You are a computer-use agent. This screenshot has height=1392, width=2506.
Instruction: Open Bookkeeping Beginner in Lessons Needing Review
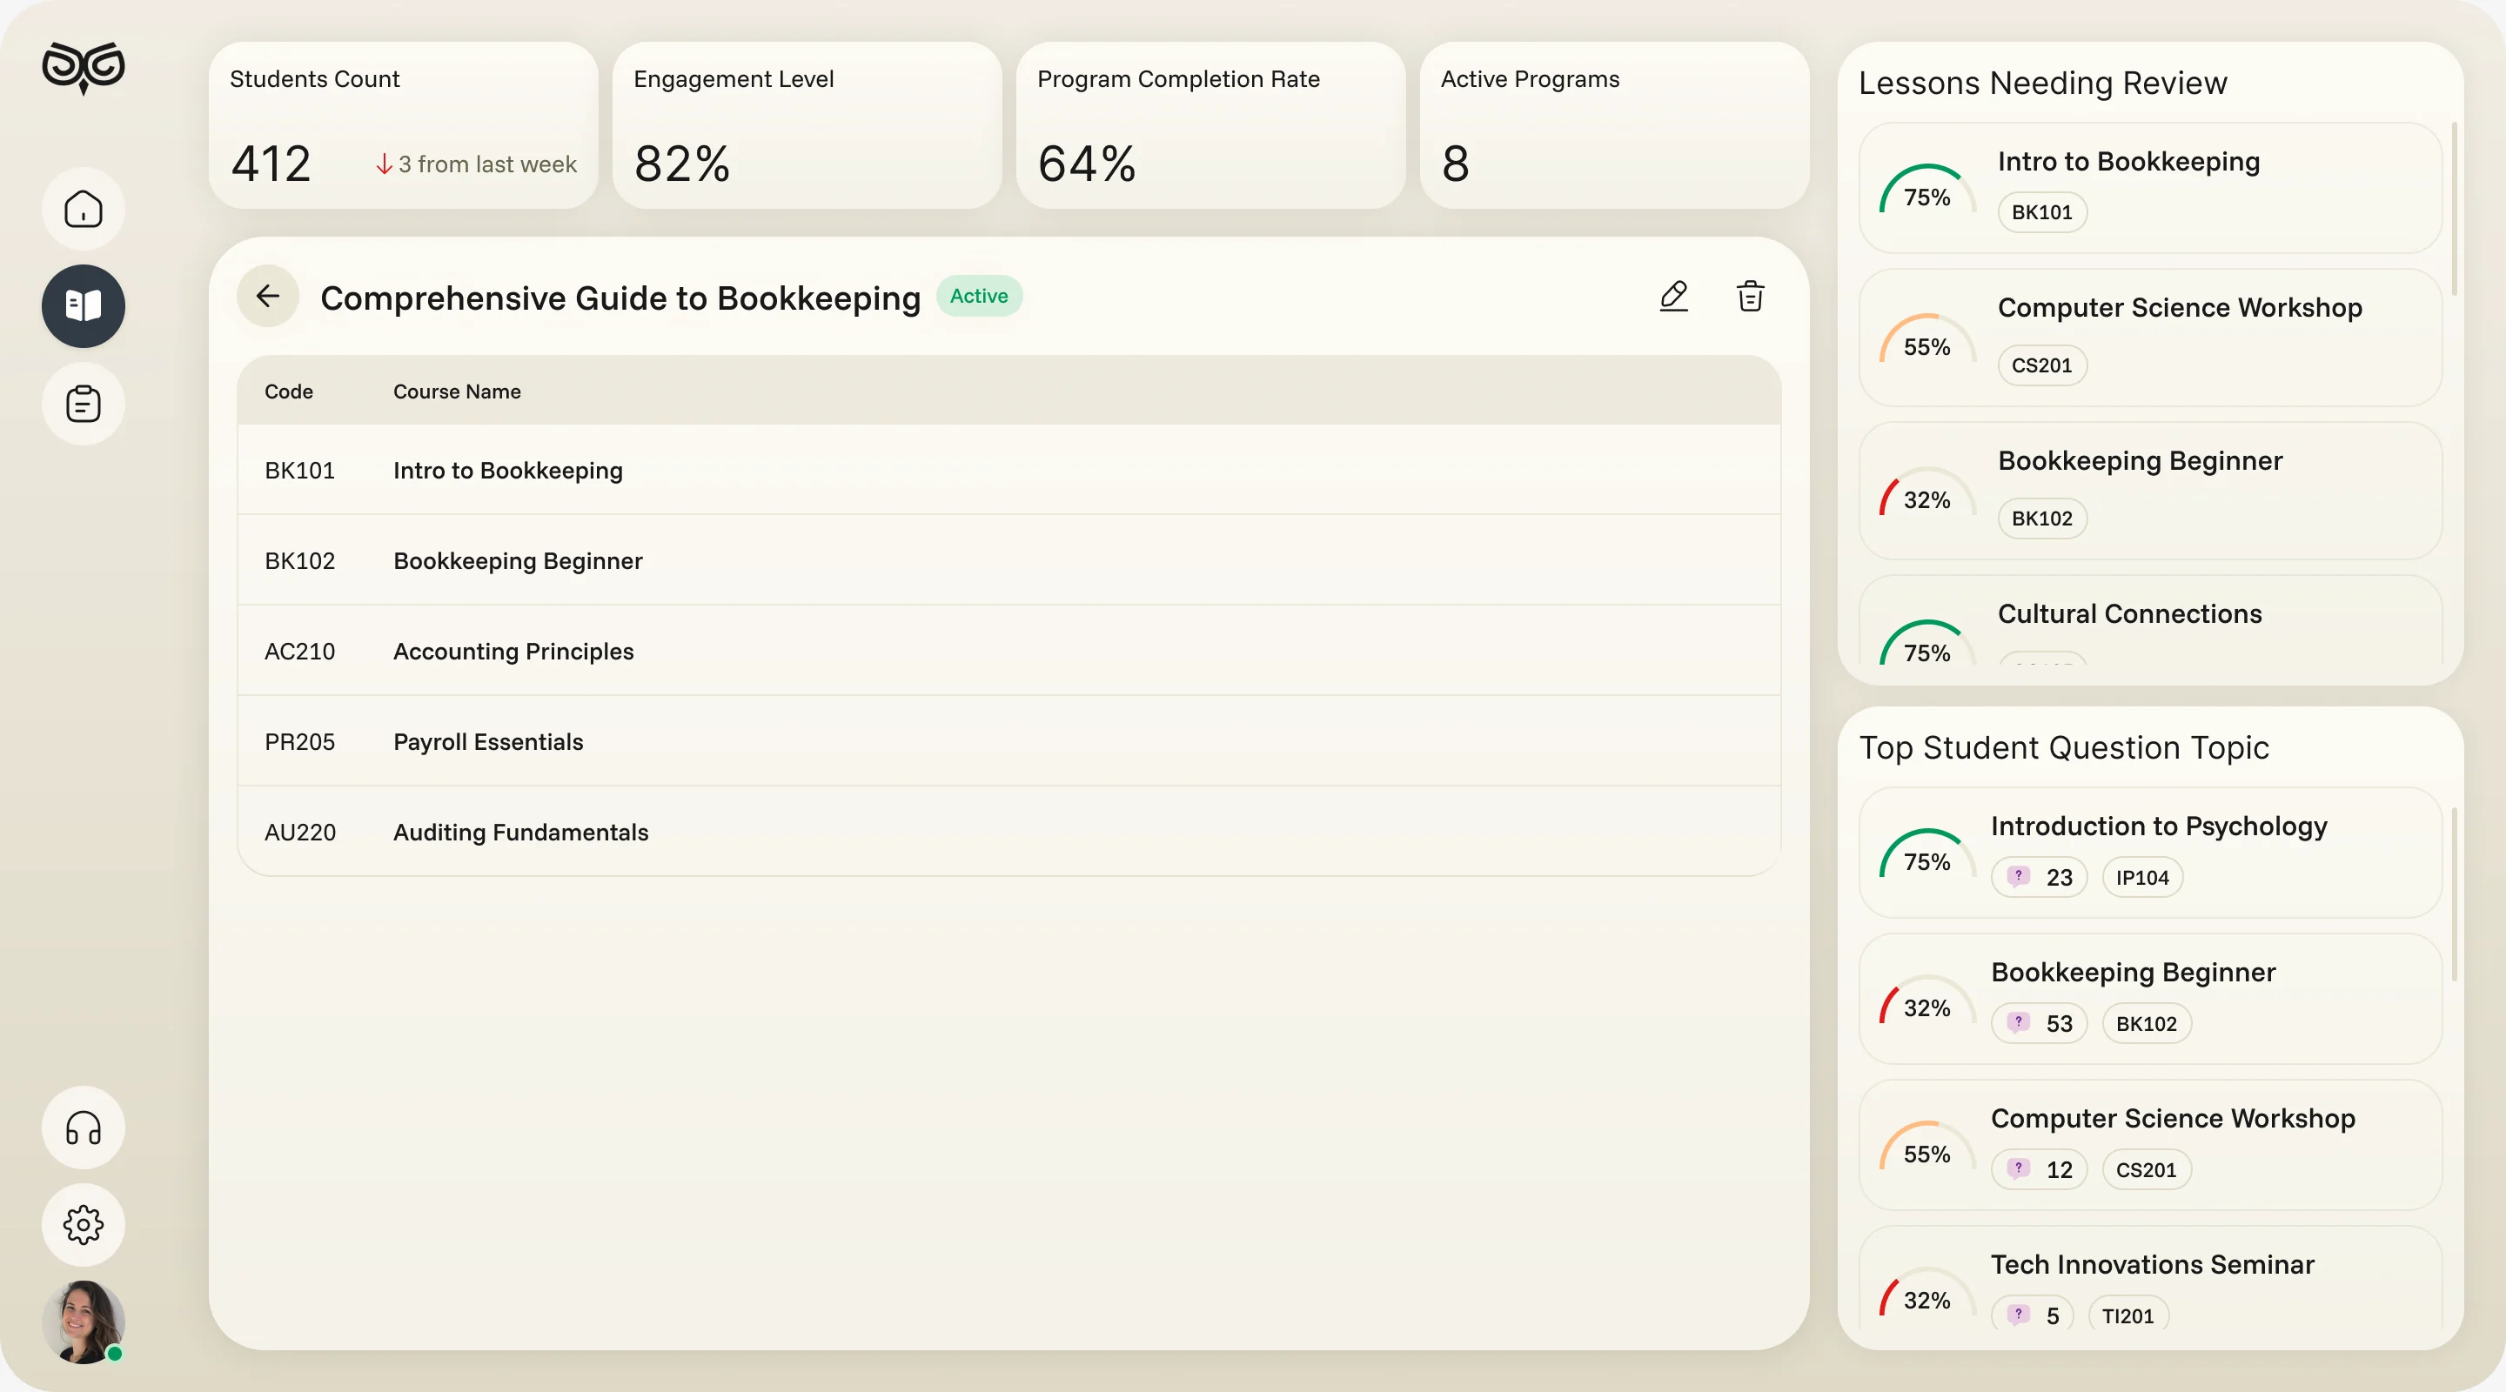coord(2150,491)
